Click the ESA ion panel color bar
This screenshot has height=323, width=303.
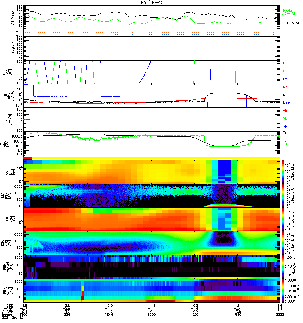(283, 196)
